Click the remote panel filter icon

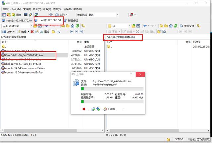pyautogui.click(x=138, y=26)
